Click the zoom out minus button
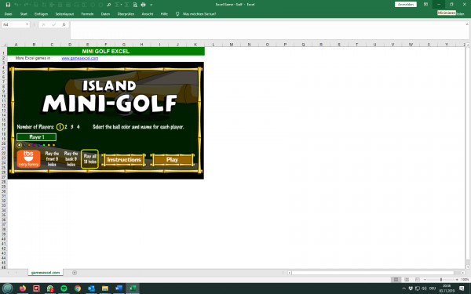The image size is (471, 294). pyautogui.click(x=425, y=280)
